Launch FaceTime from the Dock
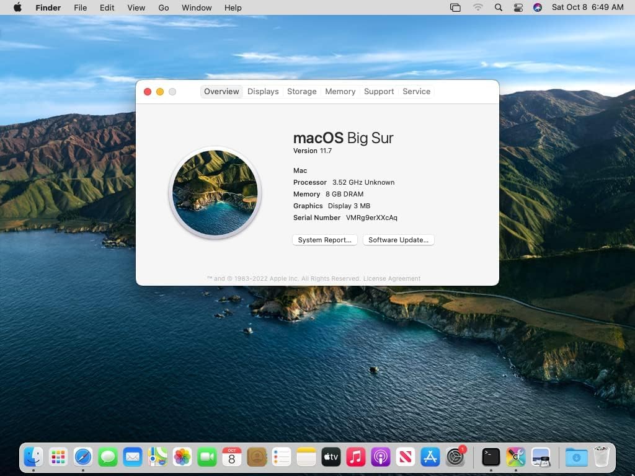Image resolution: width=635 pixels, height=476 pixels. [x=207, y=457]
